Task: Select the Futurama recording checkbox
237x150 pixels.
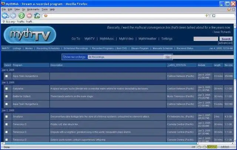Action: pyautogui.click(x=7, y=89)
